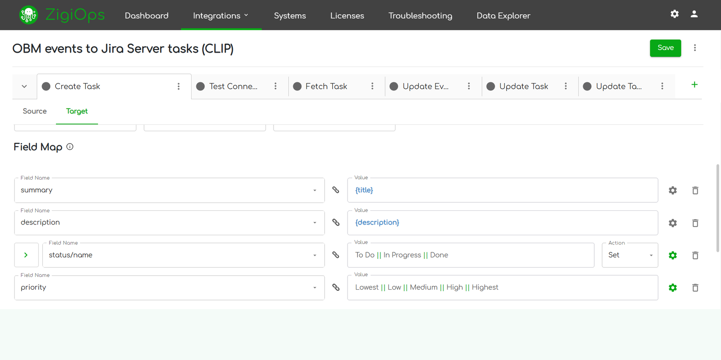Open settings gear for description mapping
Viewport: 721px width, 360px height.
[x=673, y=223]
